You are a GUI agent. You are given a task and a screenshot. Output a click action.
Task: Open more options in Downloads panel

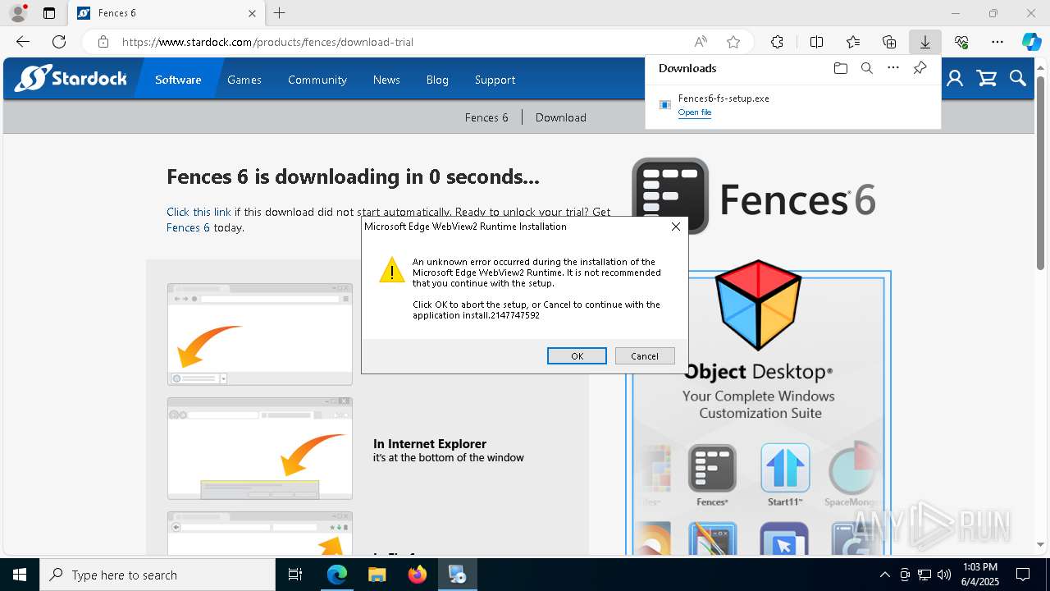coord(893,68)
